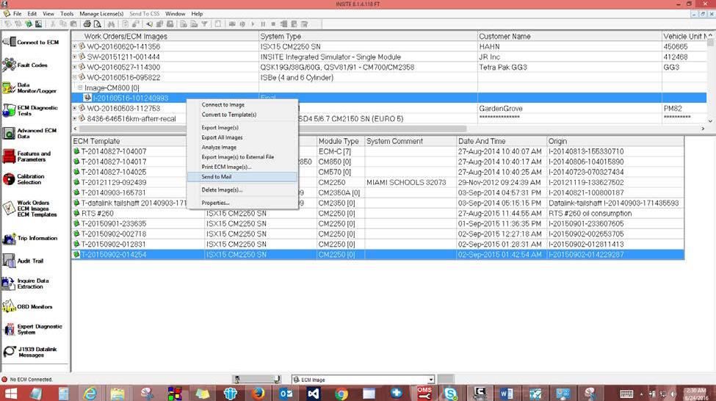Open J1939 Datalink Messages
The image size is (716, 401).
click(x=30, y=352)
